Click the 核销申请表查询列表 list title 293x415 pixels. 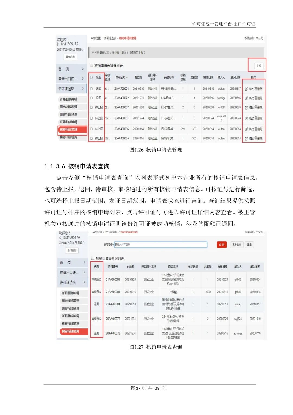click(110, 258)
